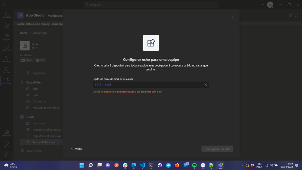This screenshot has width=302, height=170.
Task: Open Atividade in the Teams sidebar
Action: click(x=7, y=15)
